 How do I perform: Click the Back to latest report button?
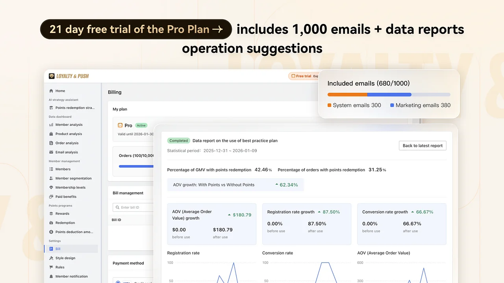click(x=422, y=145)
